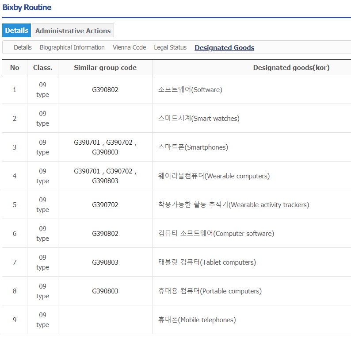Image resolution: width=351 pixels, height=339 pixels.
Task: Select the Details sub-navigation link
Action: click(x=23, y=47)
